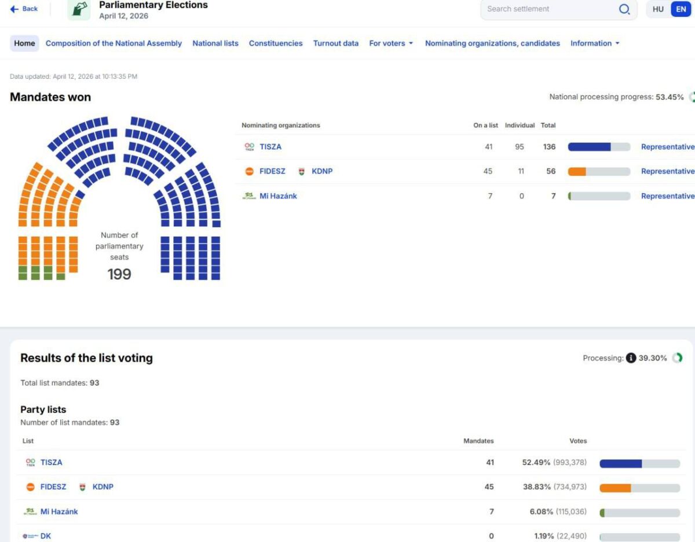Click the TISZA party logo in mandates table

pyautogui.click(x=250, y=147)
